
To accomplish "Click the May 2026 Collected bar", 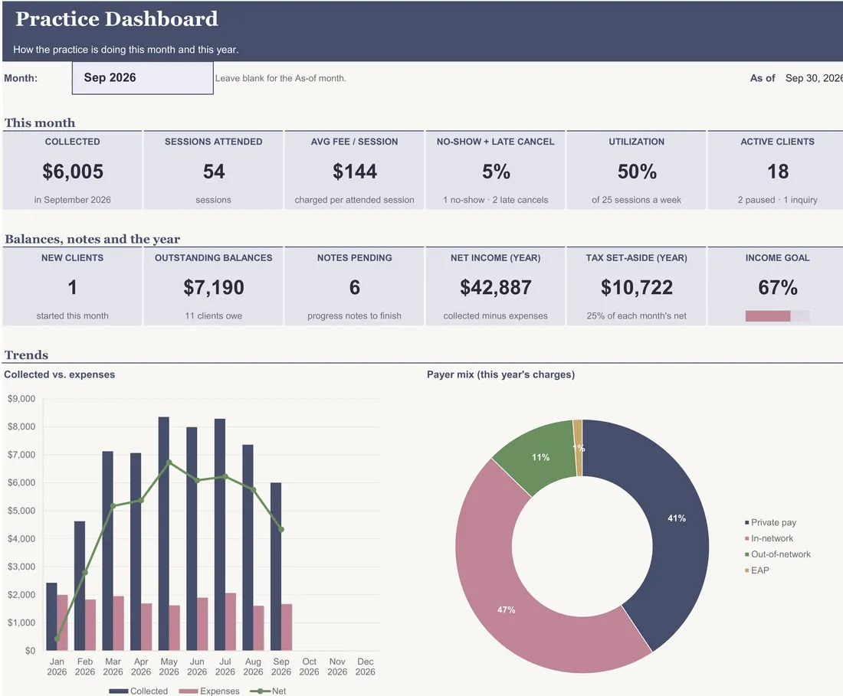I will pos(163,534).
